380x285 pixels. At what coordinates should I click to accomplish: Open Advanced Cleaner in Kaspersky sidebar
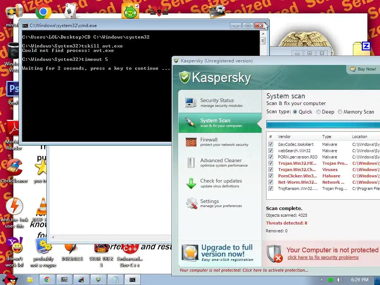[x=220, y=163]
